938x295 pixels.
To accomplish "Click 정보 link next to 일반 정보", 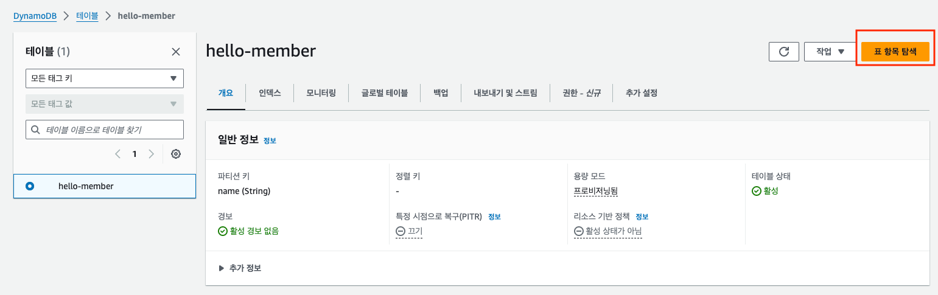I will click(x=270, y=141).
